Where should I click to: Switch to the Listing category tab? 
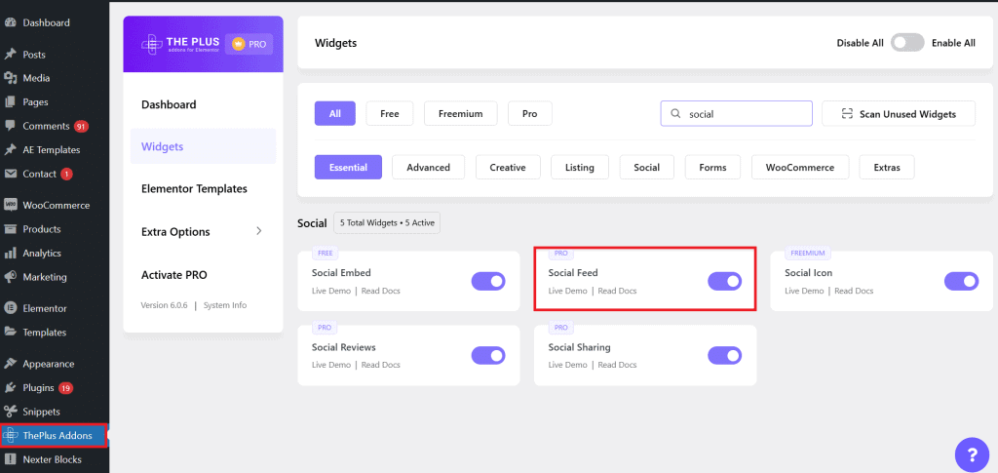click(x=579, y=168)
